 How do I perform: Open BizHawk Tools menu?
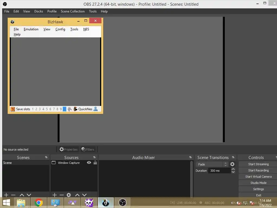(74, 29)
